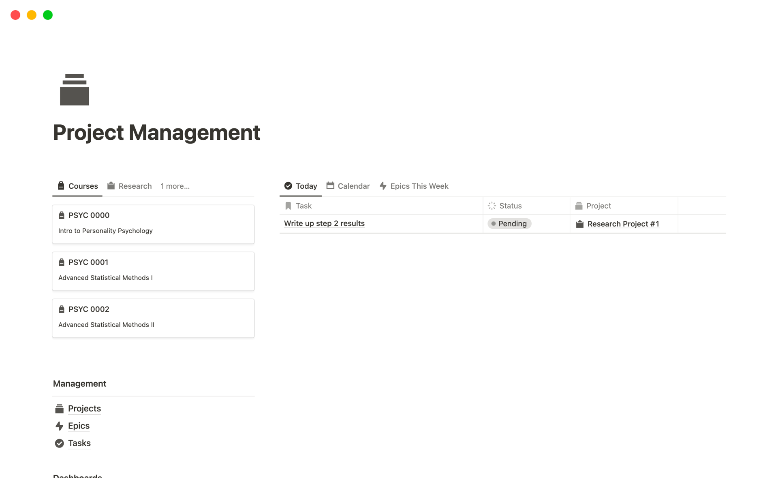Viewport: 778px width, 486px height.
Task: Click the lightning bolt icon beside Epics
Action: (x=59, y=426)
